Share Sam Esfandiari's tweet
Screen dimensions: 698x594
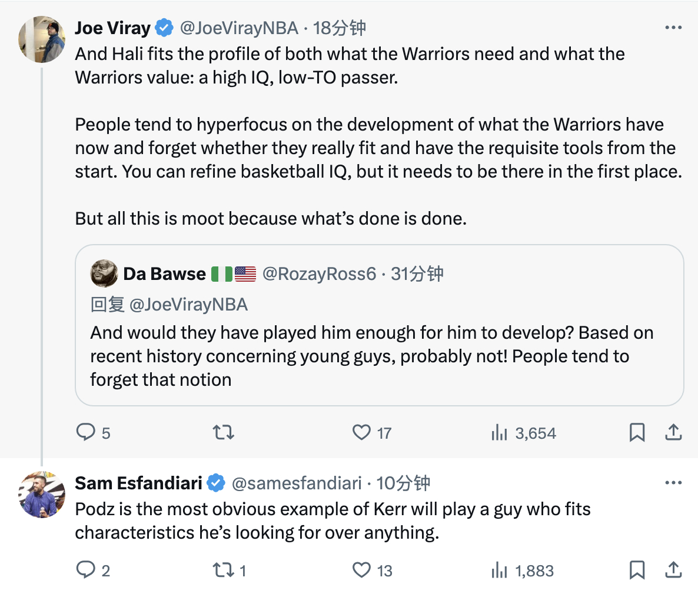[x=673, y=570]
